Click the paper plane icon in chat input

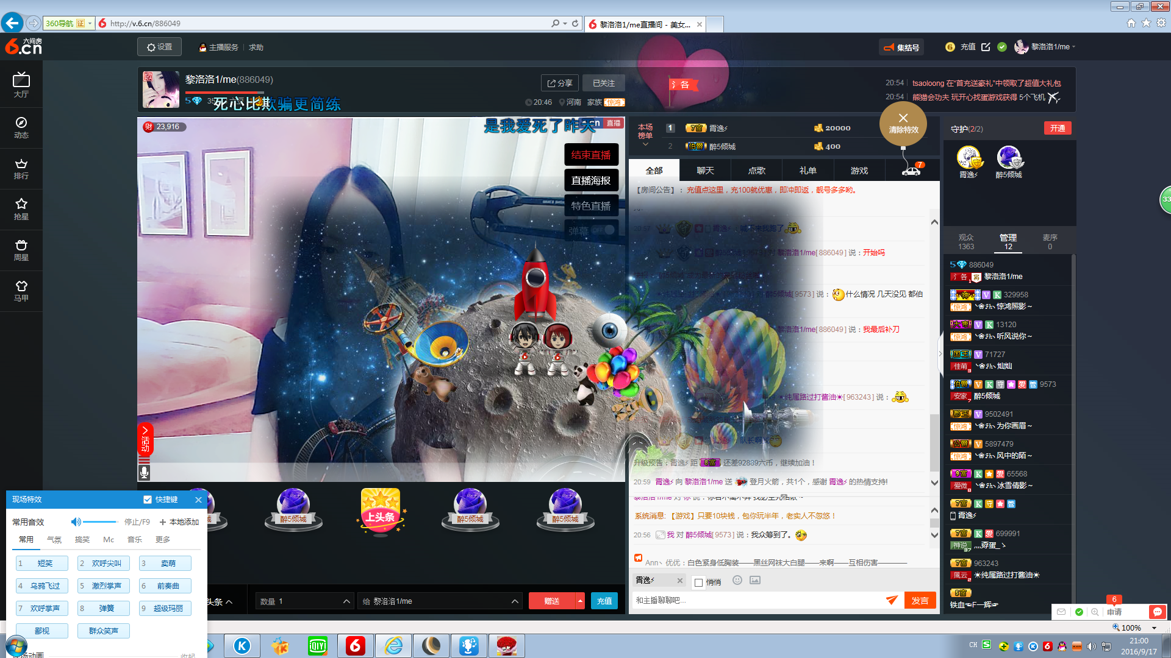[x=892, y=600]
